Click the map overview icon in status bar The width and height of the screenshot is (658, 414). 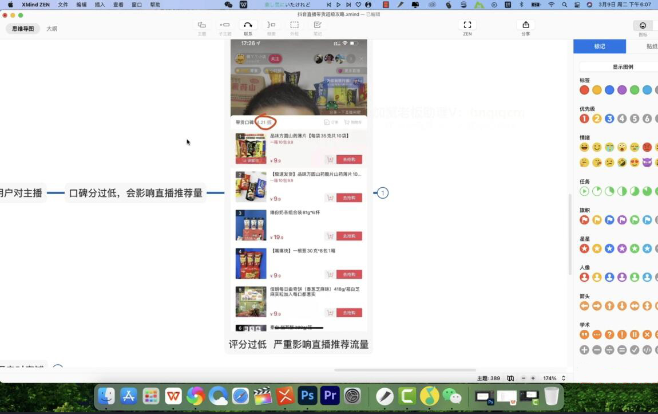pos(510,378)
